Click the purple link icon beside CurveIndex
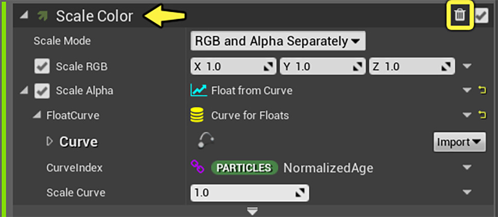498x217 pixels. point(197,167)
